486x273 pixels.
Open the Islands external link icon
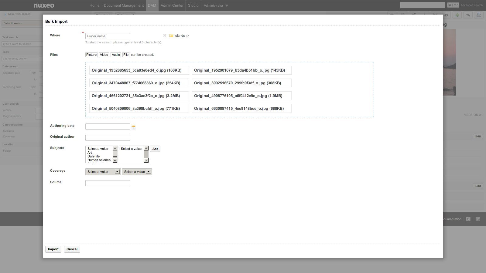tap(187, 36)
